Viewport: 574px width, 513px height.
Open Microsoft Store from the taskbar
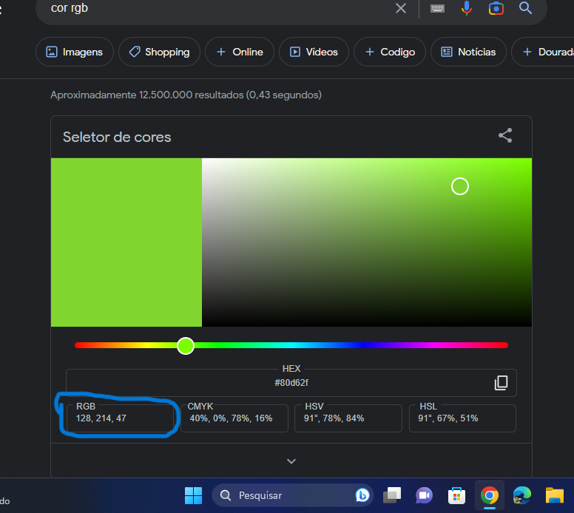[457, 495]
